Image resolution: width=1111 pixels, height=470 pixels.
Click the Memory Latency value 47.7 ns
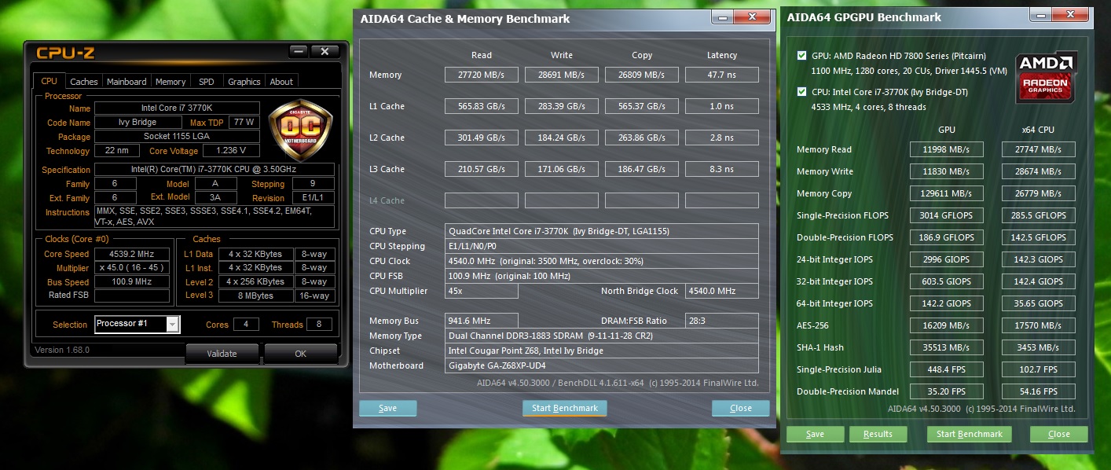(721, 75)
